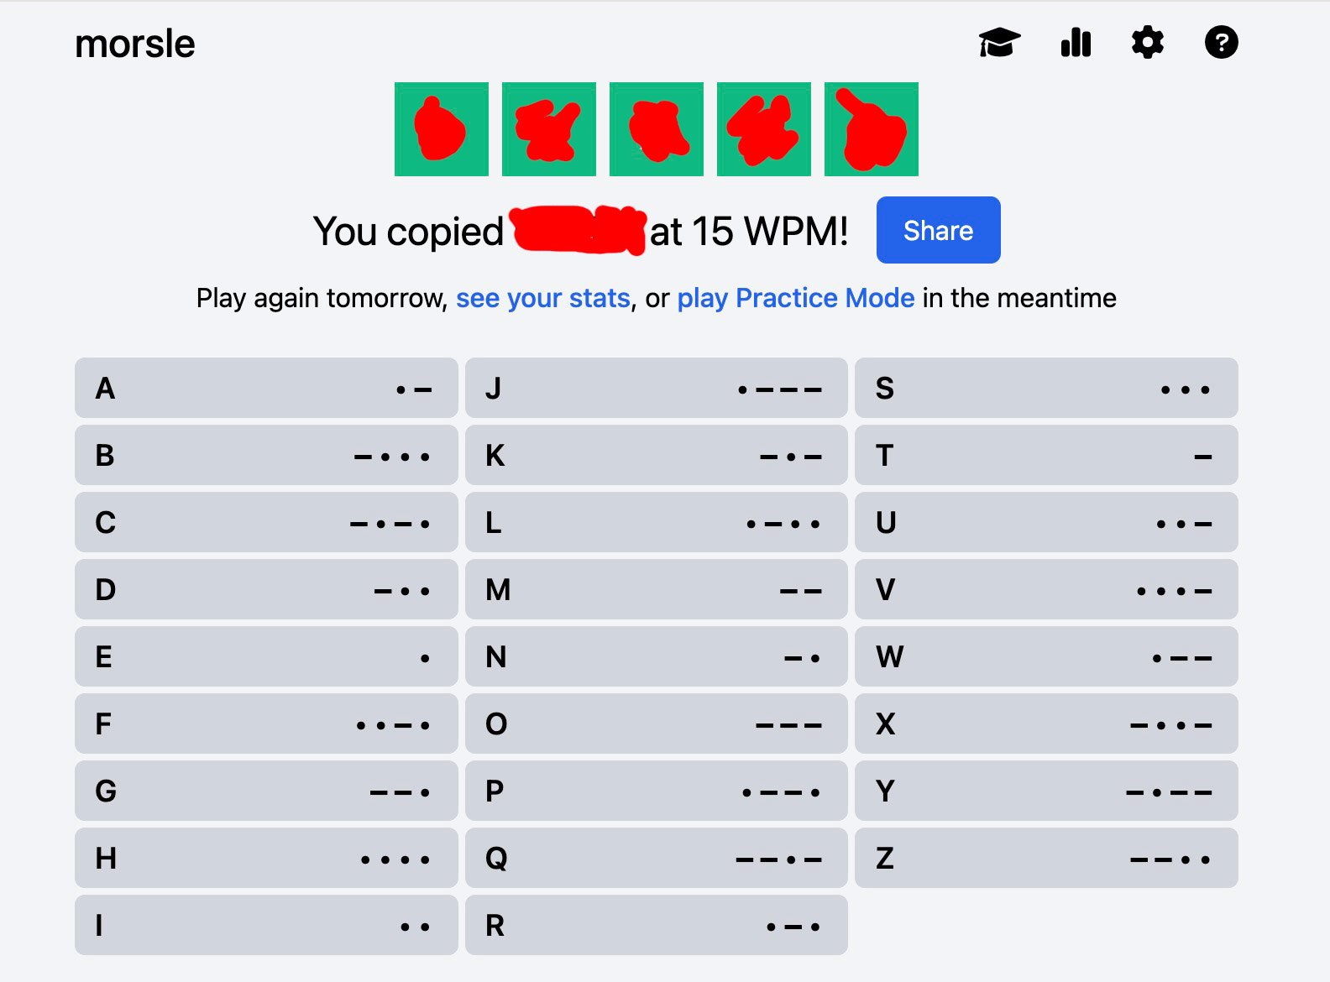Open the bar chart statistics icon
Viewport: 1330px width, 982px height.
[1076, 43]
